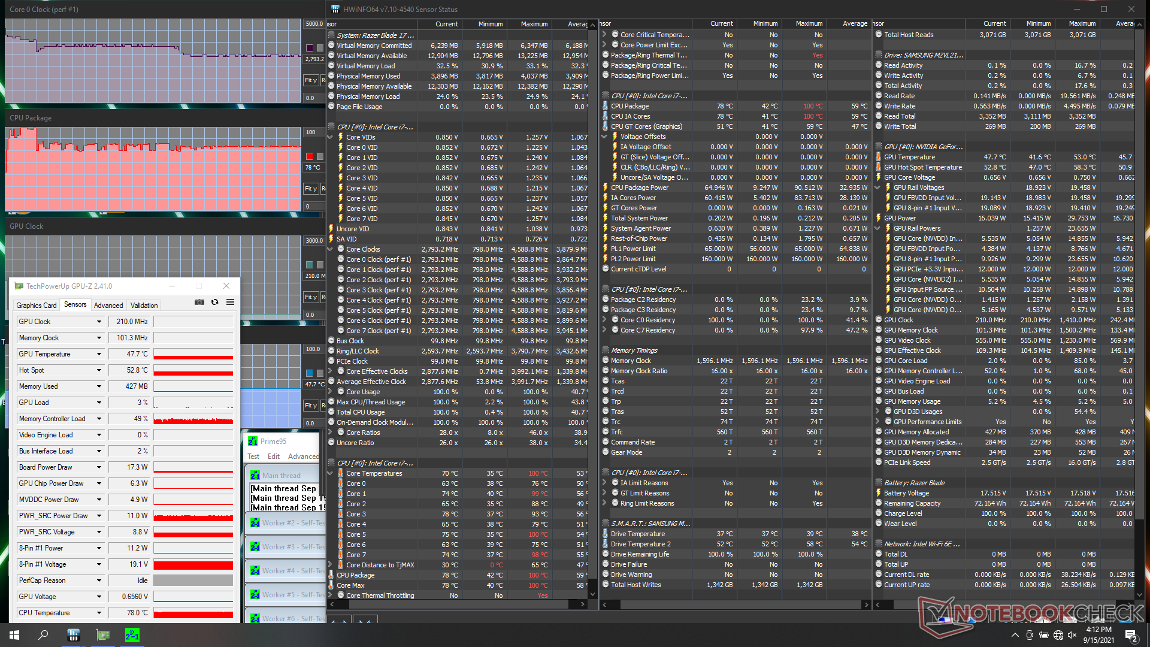The height and width of the screenshot is (647, 1150).
Task: Collapse the Core Clocks group
Action: pos(330,249)
